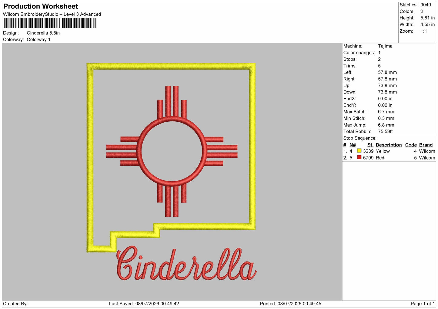Click the 'Production Worksheet' title

(41, 6)
